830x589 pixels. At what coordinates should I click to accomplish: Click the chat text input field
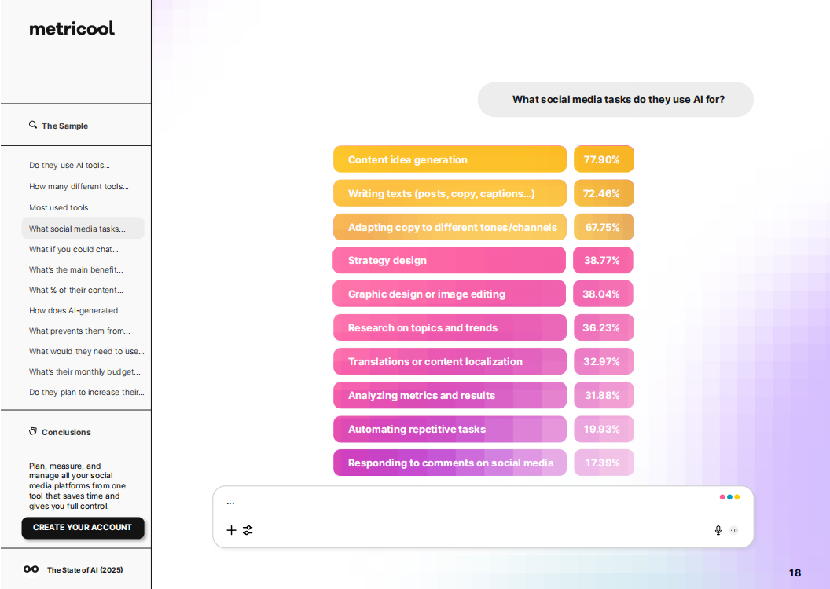[x=464, y=503]
